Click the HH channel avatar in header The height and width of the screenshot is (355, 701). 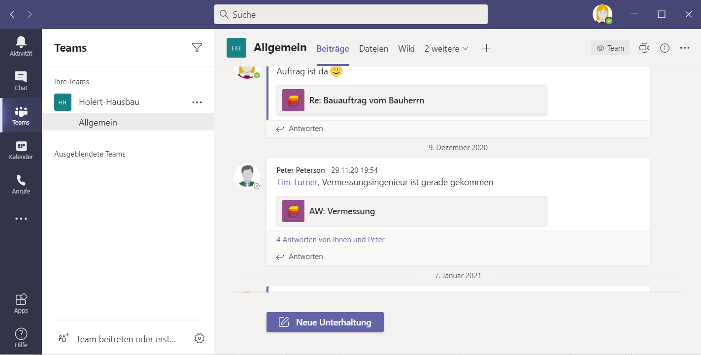pos(236,48)
